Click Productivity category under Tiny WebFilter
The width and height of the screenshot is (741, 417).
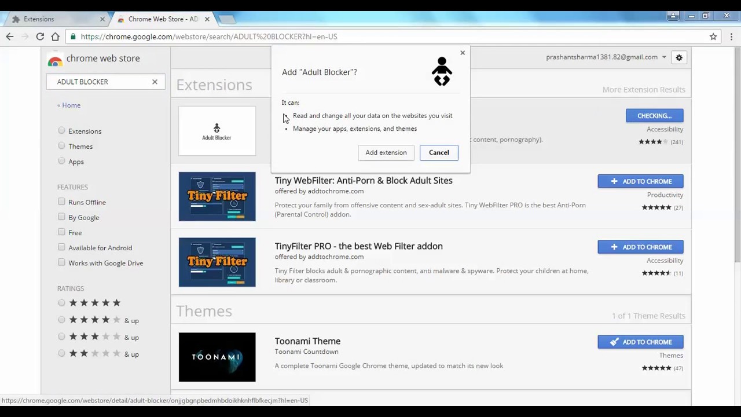[665, 195]
